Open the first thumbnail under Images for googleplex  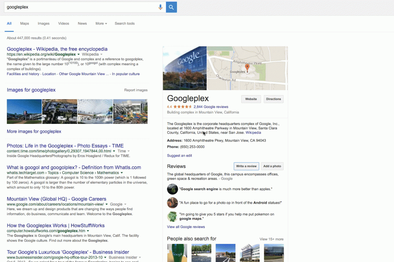click(24, 112)
